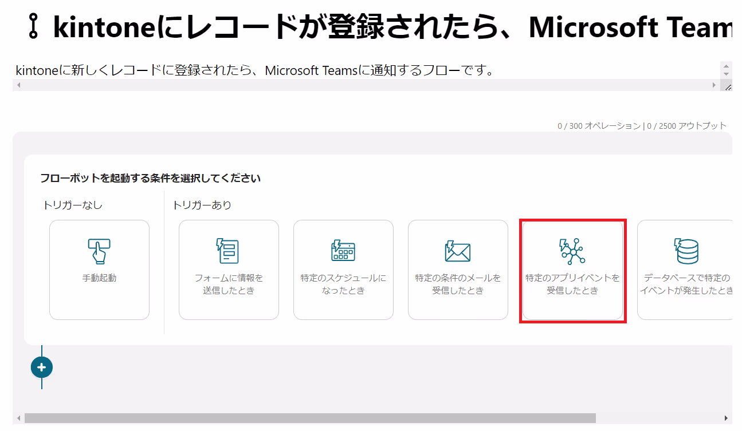Click the flow icon beside the kintone title

pyautogui.click(x=33, y=26)
